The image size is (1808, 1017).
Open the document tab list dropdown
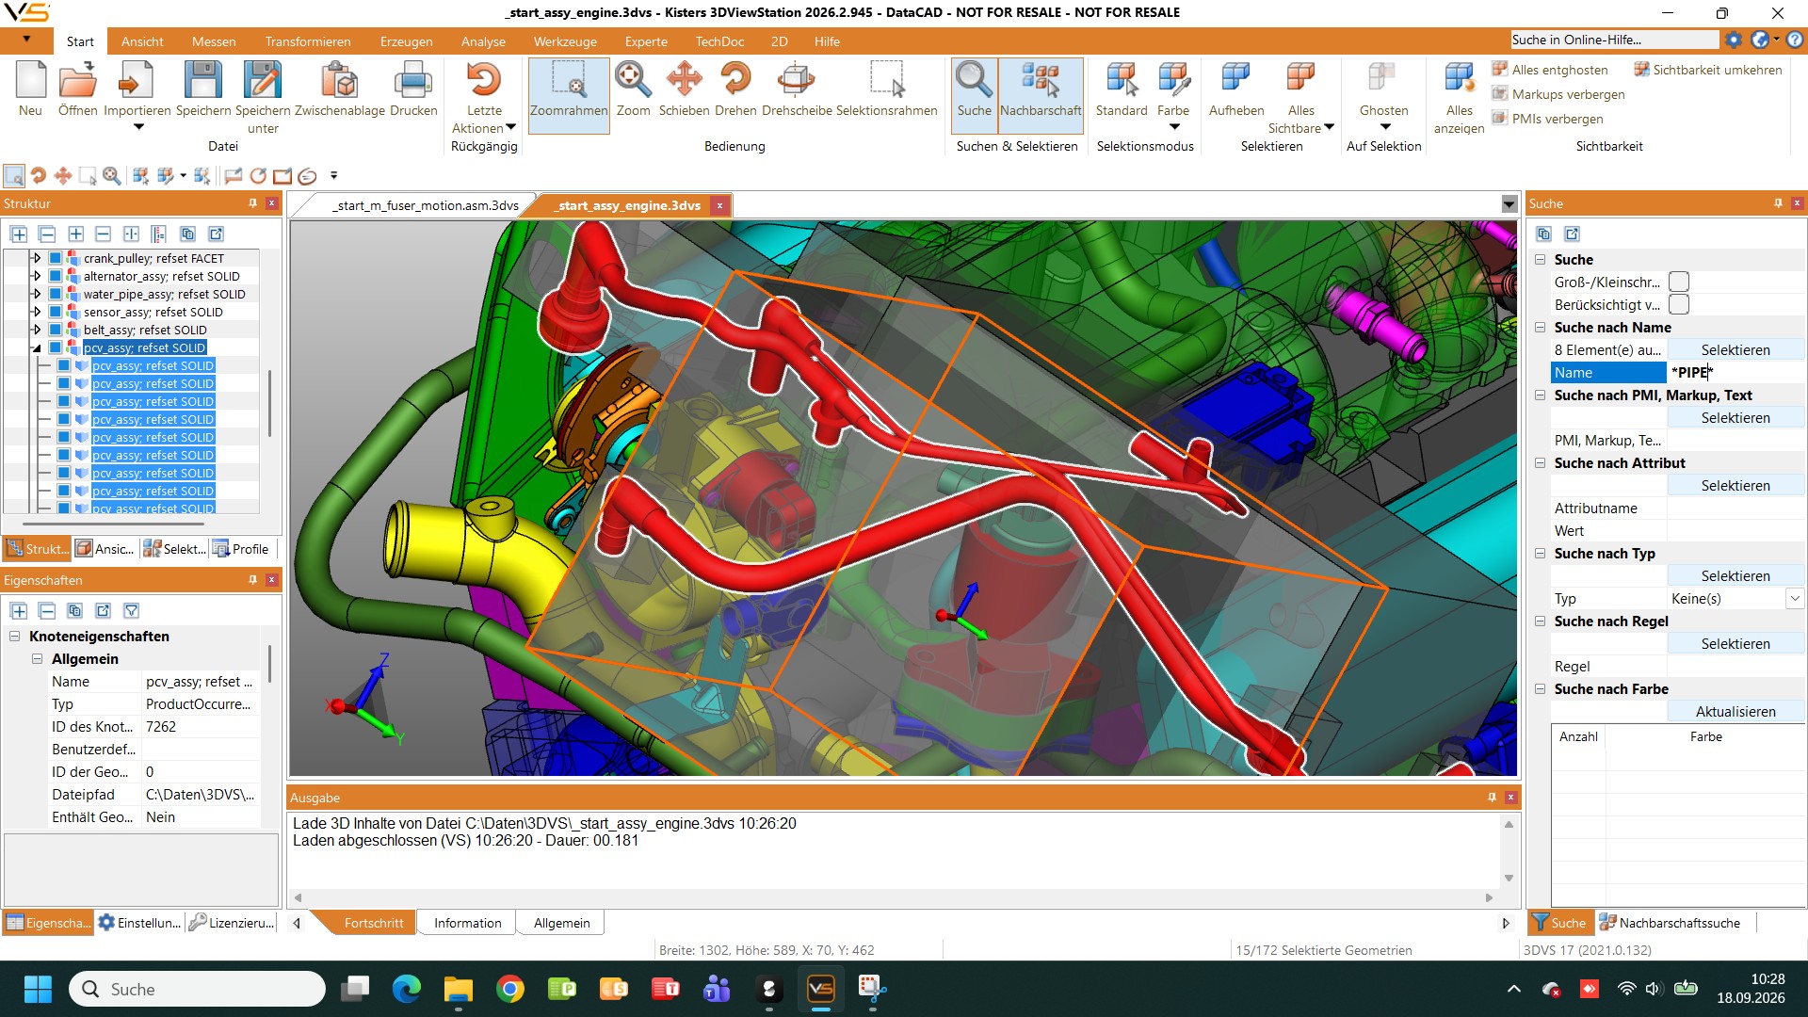(x=1509, y=205)
